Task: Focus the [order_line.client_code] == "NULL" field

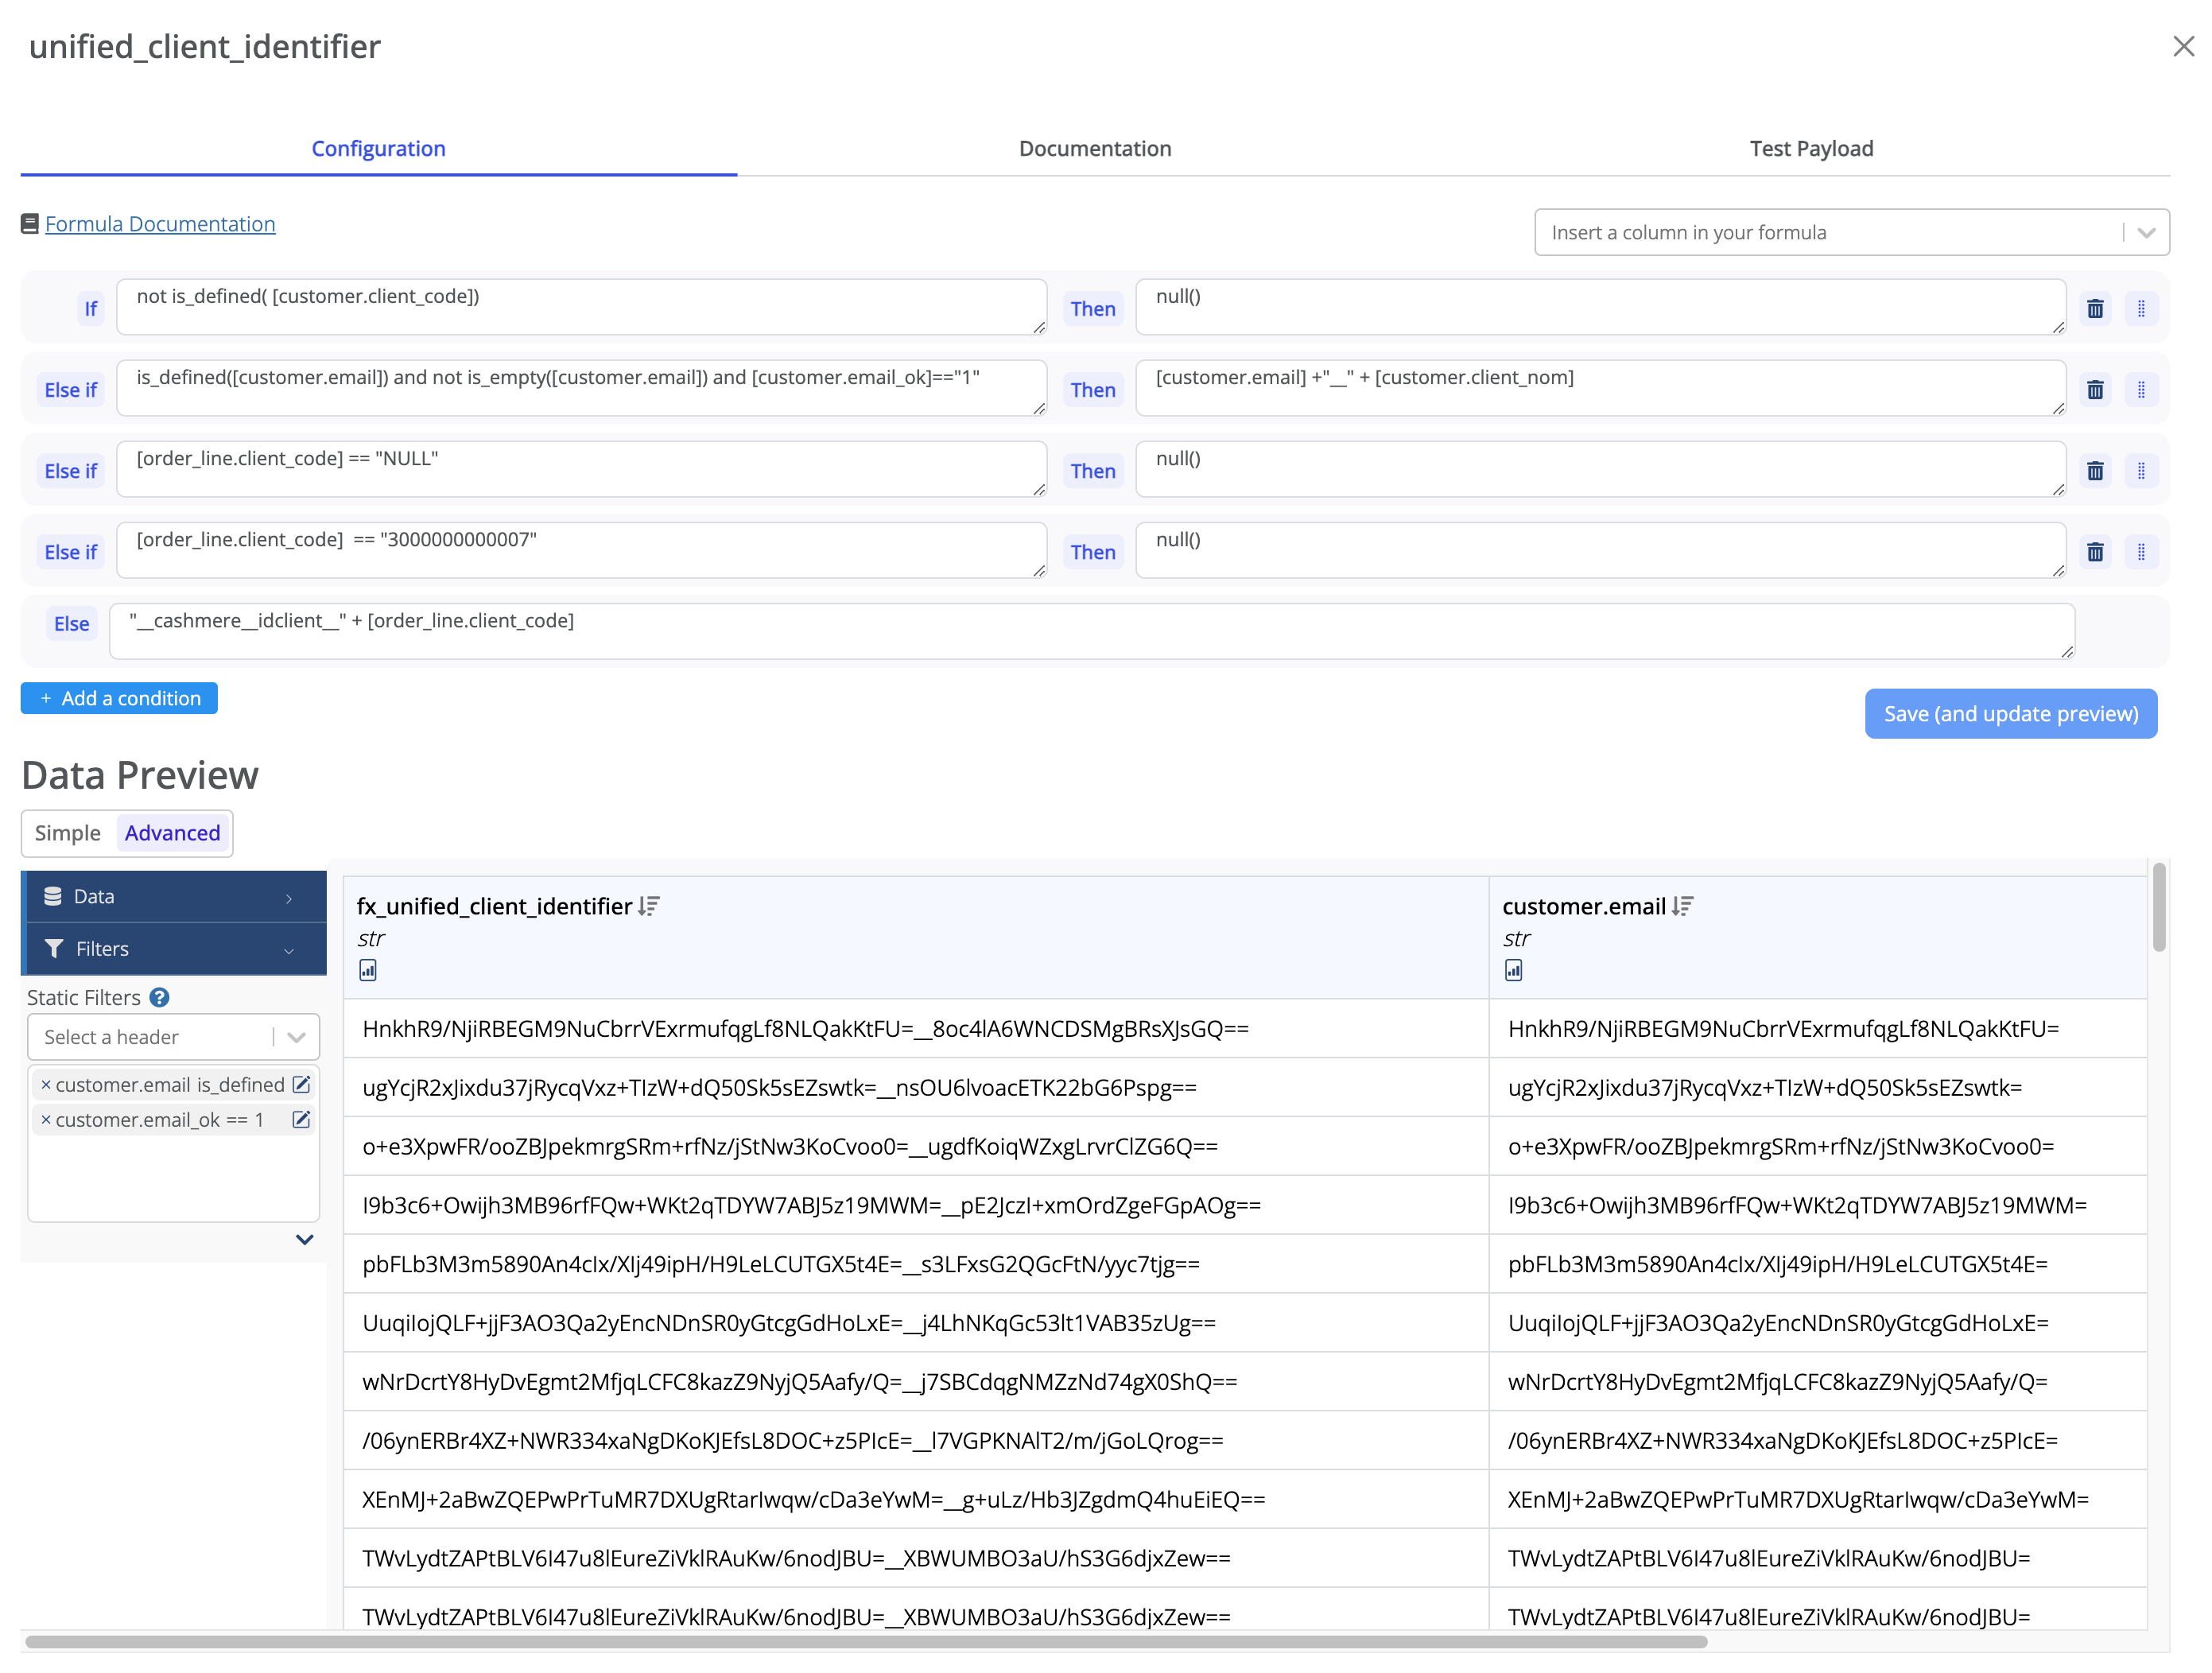Action: point(581,469)
